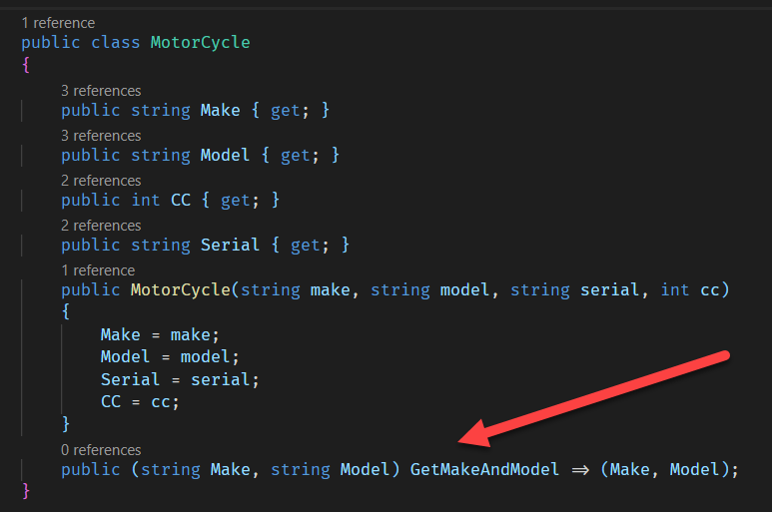Place cursor on 'Serial = serial;' assignment line
772x512 pixels.
click(x=180, y=379)
